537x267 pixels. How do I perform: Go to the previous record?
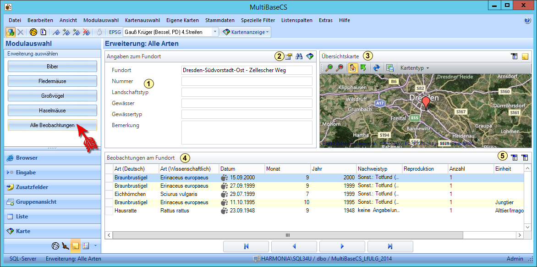[294, 246]
